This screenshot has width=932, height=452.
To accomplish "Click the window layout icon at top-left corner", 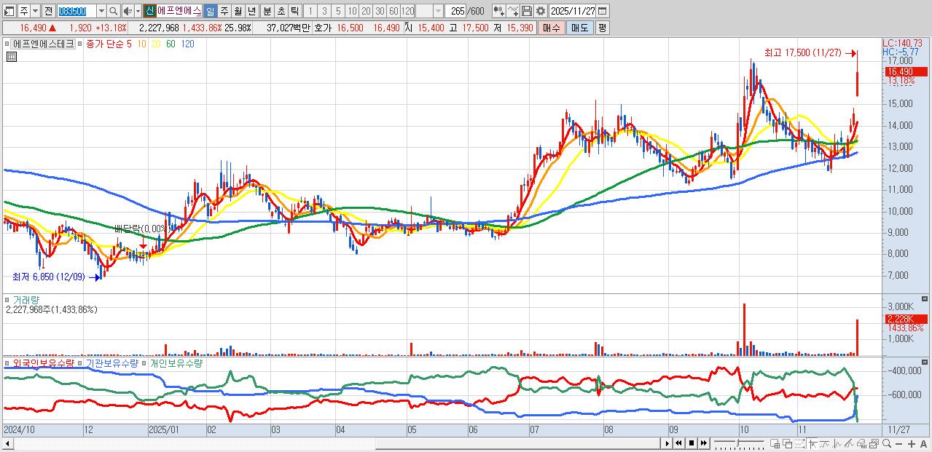I will [x=9, y=11].
